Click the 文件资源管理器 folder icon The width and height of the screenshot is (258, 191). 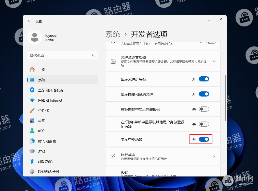click(113, 61)
